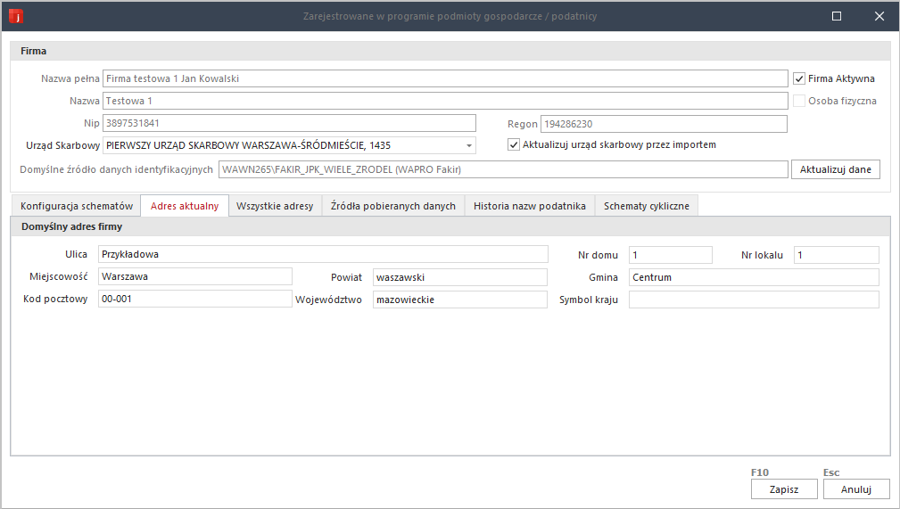Close the registered entities window
Image resolution: width=900 pixels, height=509 pixels.
(x=879, y=16)
